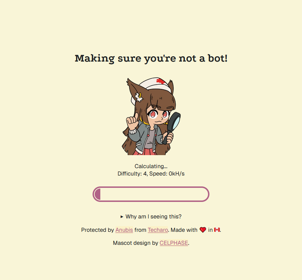Visit the CELPHASE mascot designer link
Screen dimensions: 302x280
pos(174,243)
